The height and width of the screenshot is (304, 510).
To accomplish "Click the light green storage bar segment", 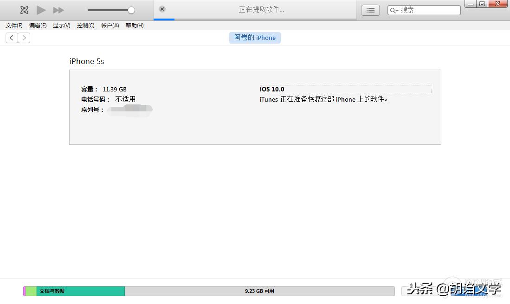I will click(x=31, y=291).
